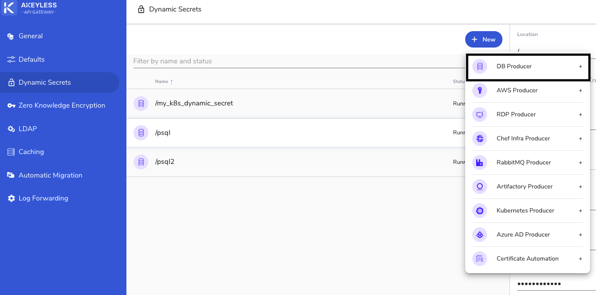Click plus sign next to Artifactory Producer
596x295 pixels.
(581, 186)
